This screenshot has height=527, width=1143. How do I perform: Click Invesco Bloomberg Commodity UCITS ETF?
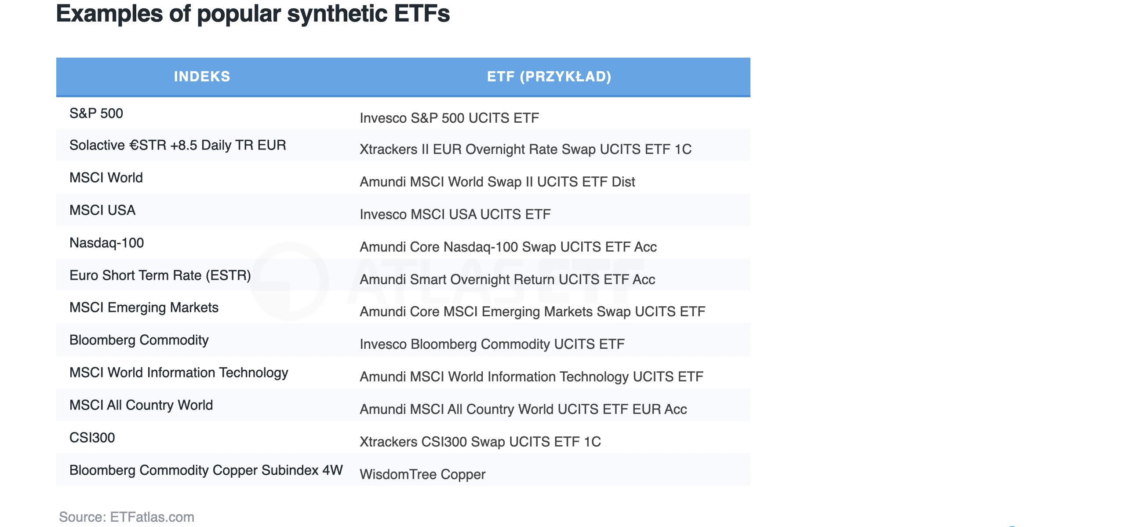click(x=491, y=344)
